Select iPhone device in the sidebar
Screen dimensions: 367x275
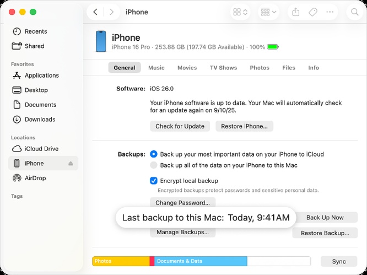point(44,163)
